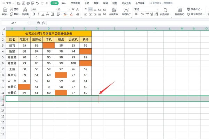Open the number format dropdown (常规)
The image size is (209, 139).
pos(158,9)
